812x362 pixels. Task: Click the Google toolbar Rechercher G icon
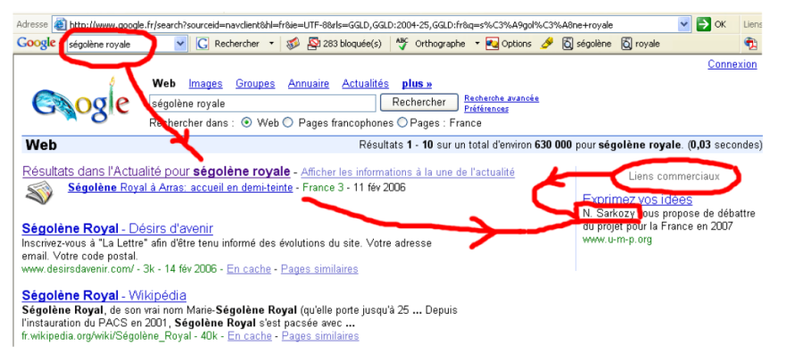pyautogui.click(x=203, y=44)
